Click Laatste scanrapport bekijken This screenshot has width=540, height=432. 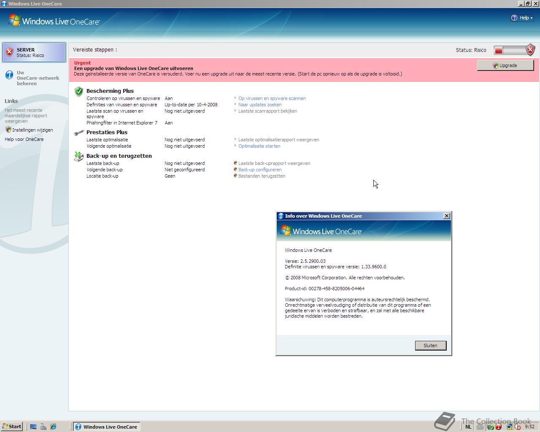[x=267, y=111]
